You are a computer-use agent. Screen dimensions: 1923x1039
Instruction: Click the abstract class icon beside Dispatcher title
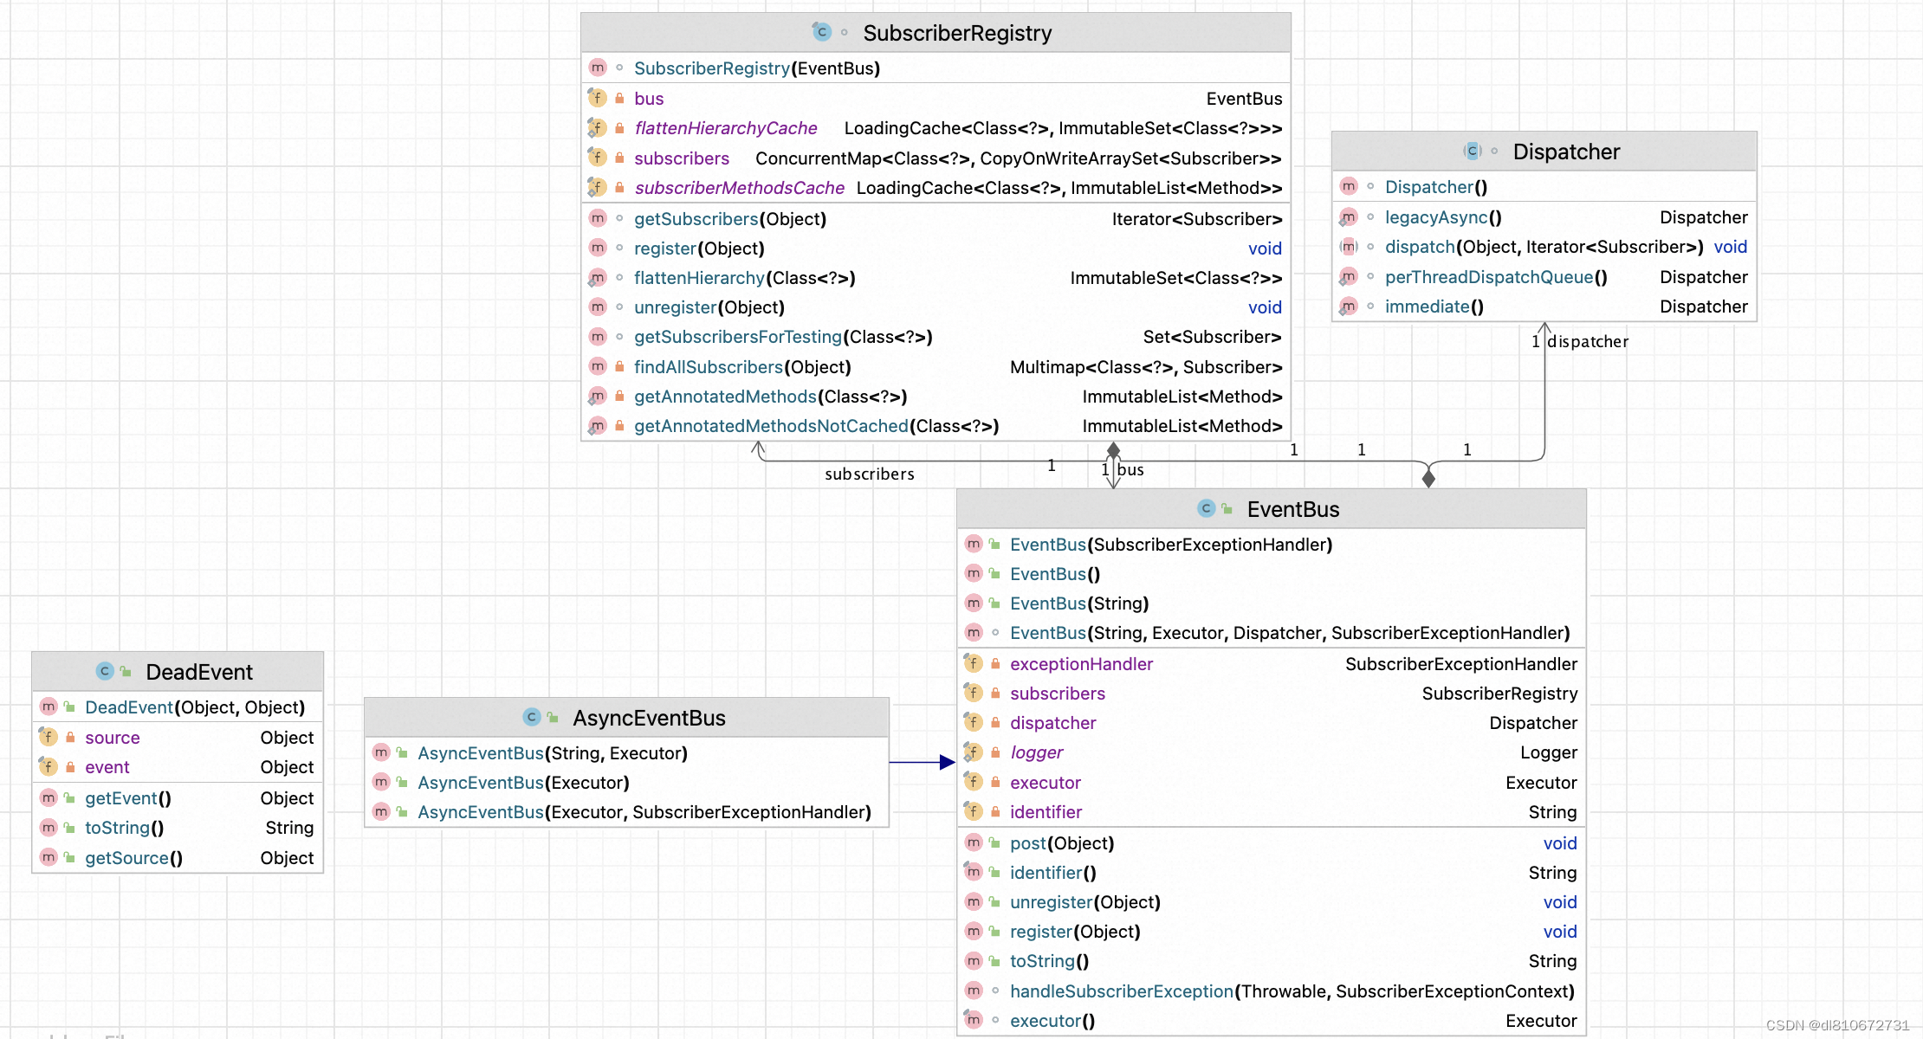[x=1472, y=151]
